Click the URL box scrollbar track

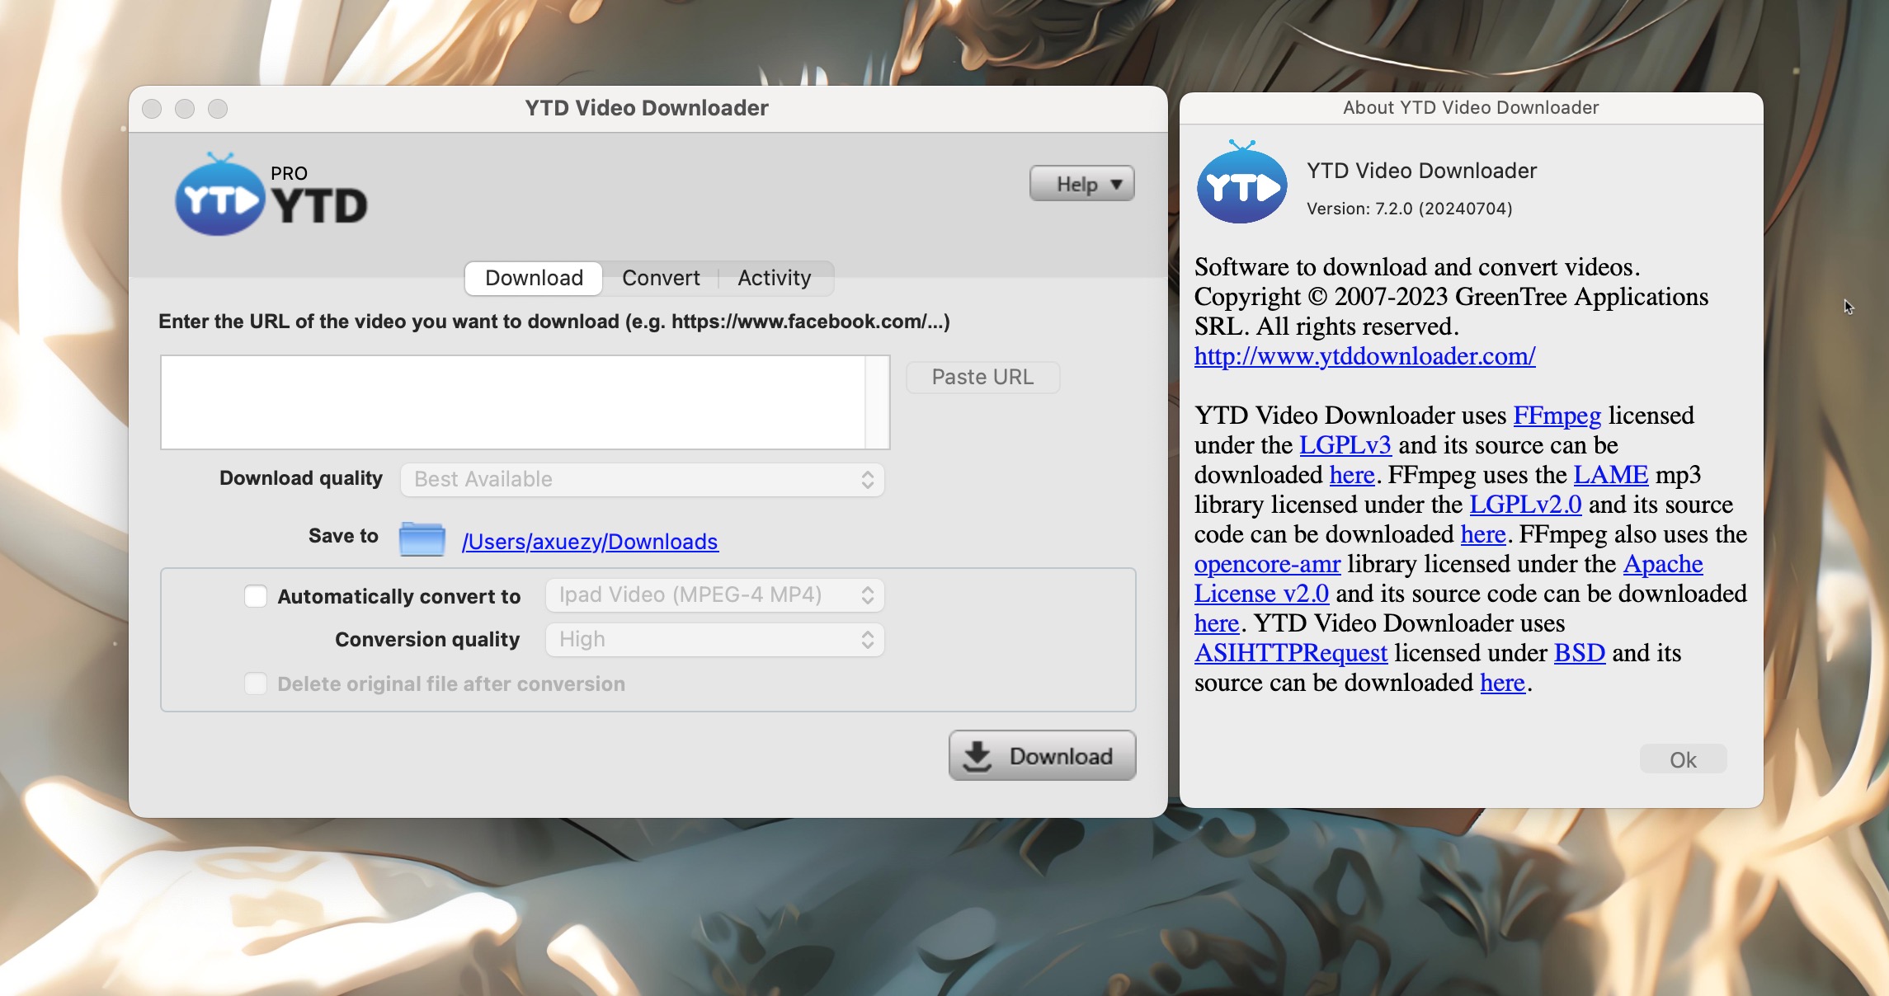click(x=877, y=402)
